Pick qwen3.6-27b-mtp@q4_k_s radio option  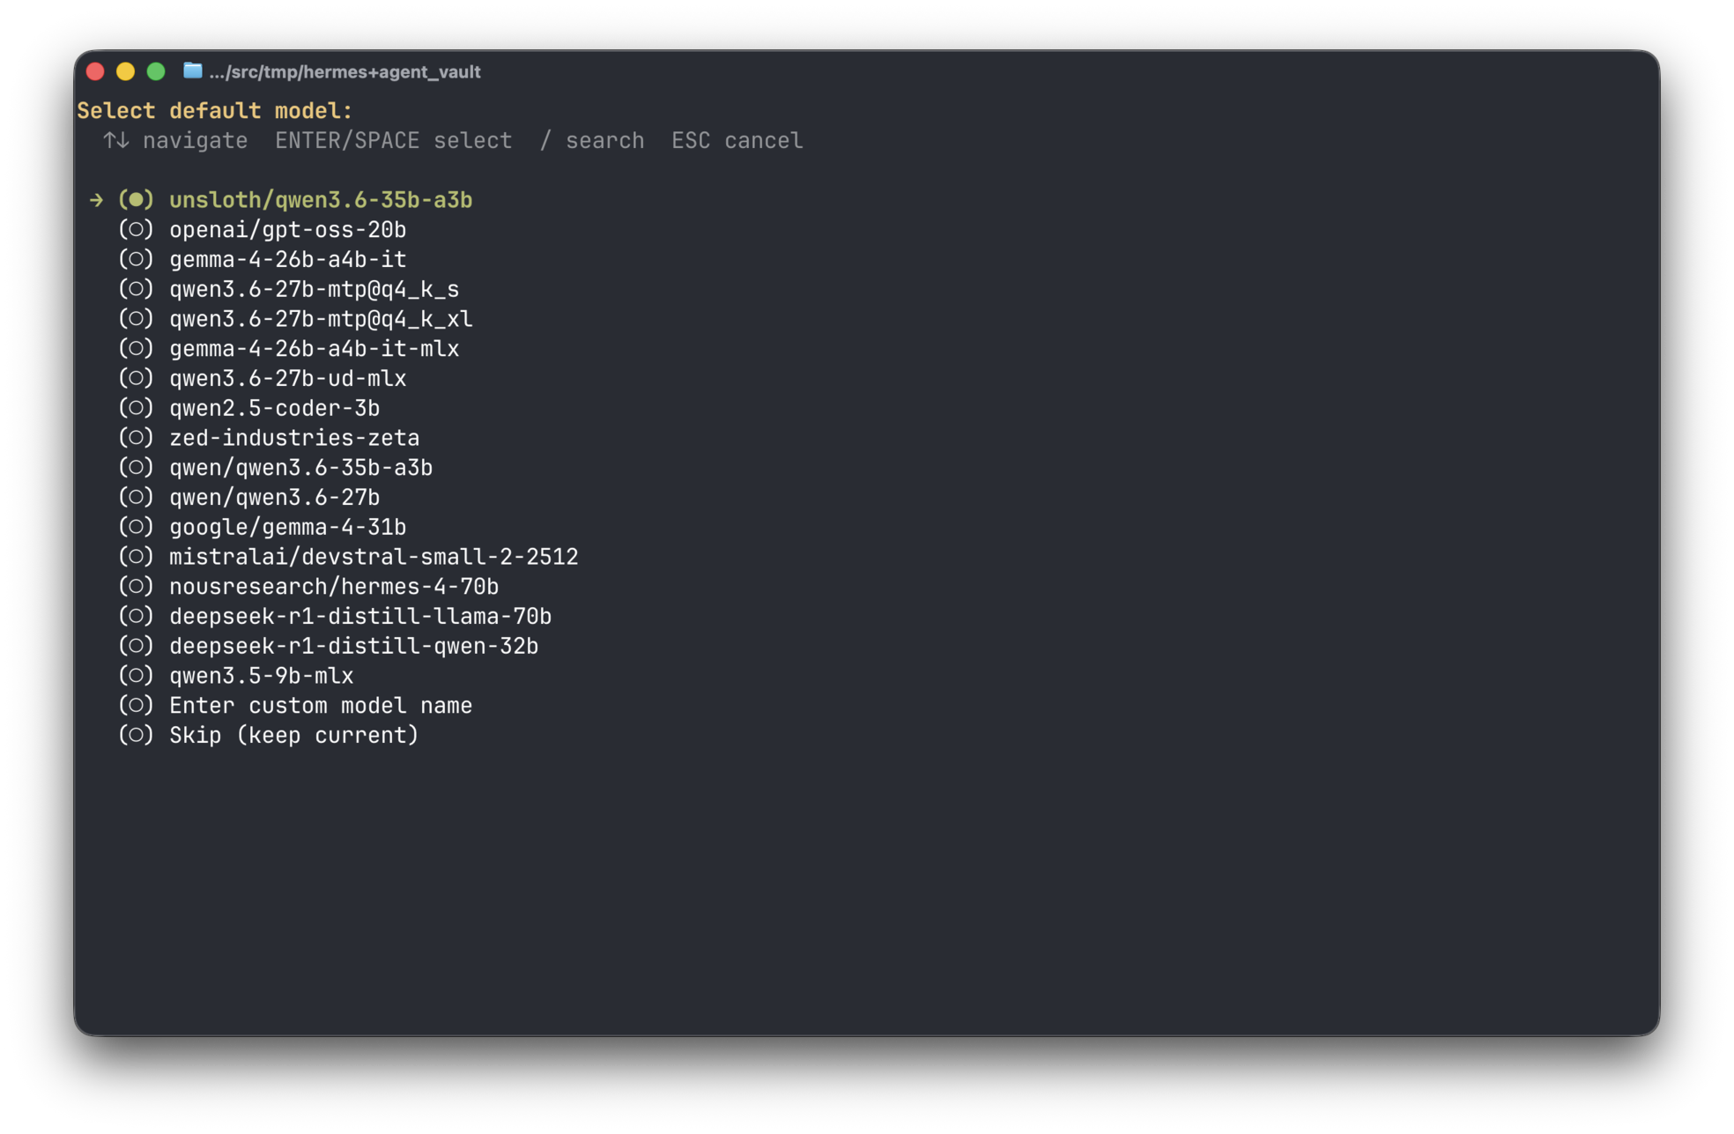136,289
